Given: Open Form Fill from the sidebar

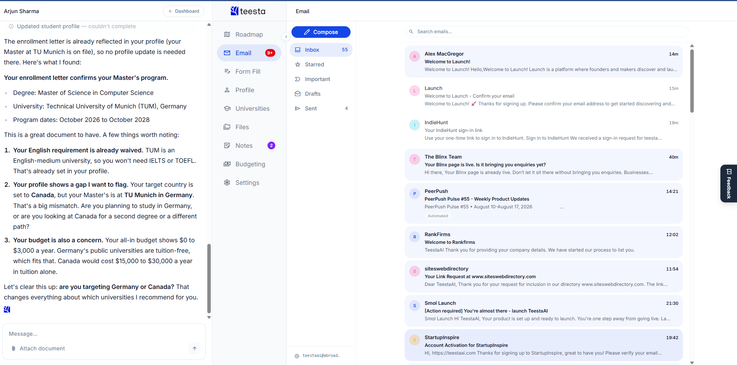Looking at the screenshot, I should [249, 71].
